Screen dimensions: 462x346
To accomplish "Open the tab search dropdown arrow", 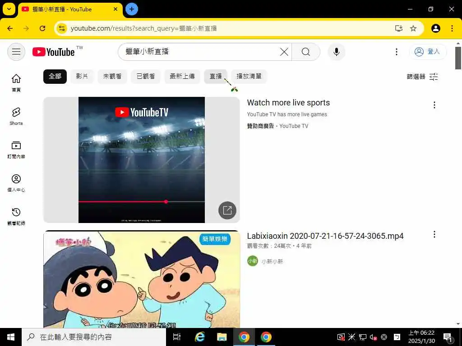I will click(9, 9).
